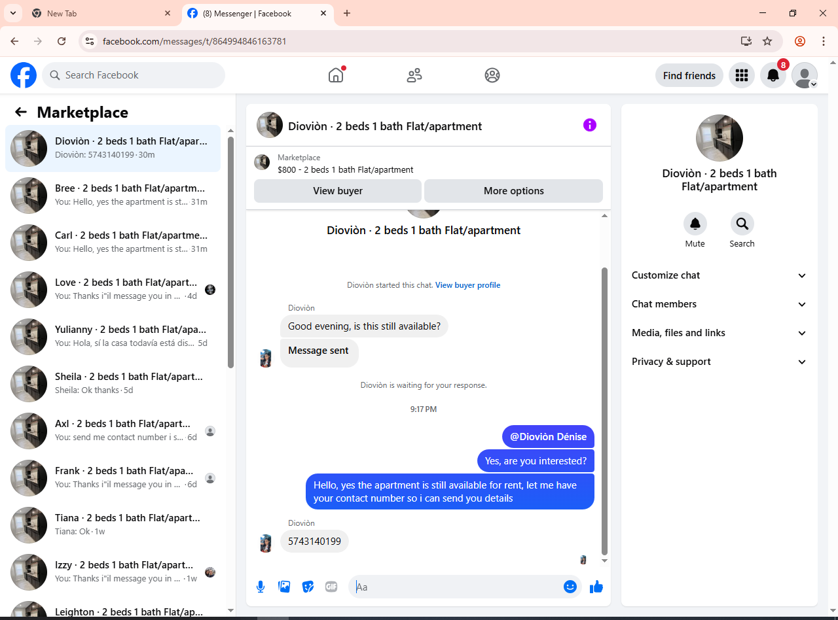Screen dimensions: 838x620
Task: Click the conversation list scrollbar
Action: tap(230, 252)
